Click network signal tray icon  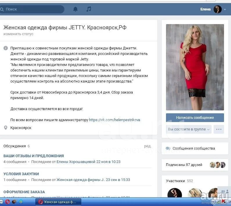coord(219,202)
